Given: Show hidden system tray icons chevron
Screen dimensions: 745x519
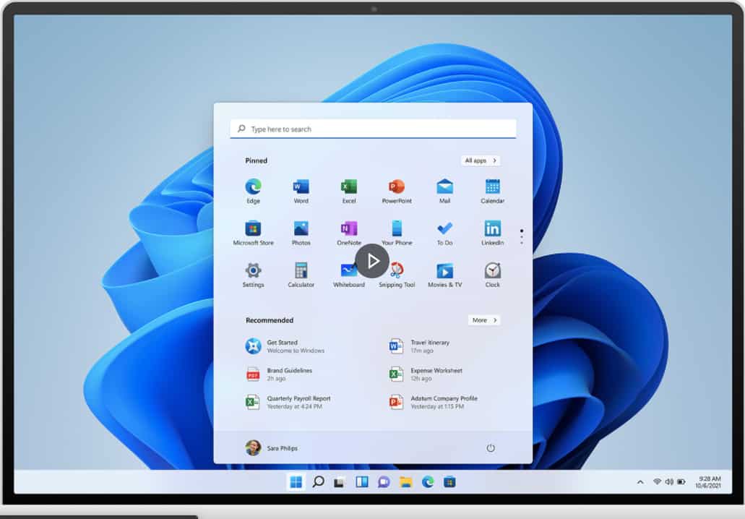Looking at the screenshot, I should (640, 482).
